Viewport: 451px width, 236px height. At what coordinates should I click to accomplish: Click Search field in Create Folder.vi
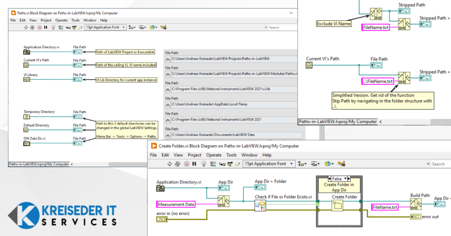pos(439,164)
